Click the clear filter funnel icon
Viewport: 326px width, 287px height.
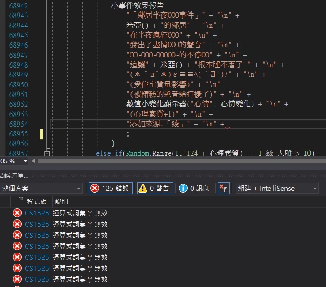click(x=224, y=189)
